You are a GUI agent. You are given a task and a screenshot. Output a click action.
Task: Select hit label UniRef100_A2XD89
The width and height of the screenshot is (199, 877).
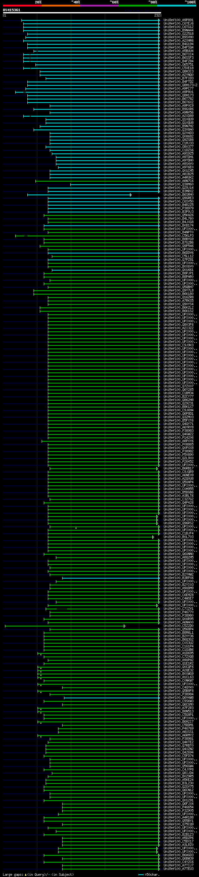(178, 116)
